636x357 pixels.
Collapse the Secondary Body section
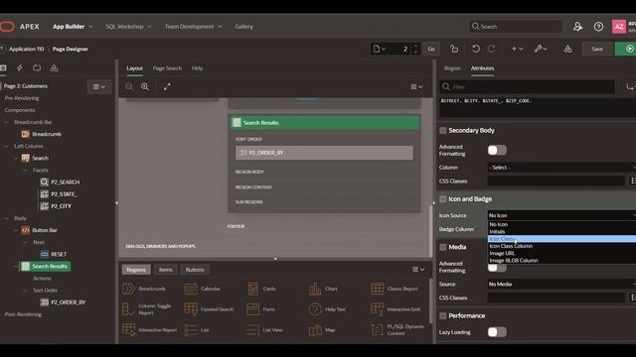pyautogui.click(x=443, y=130)
